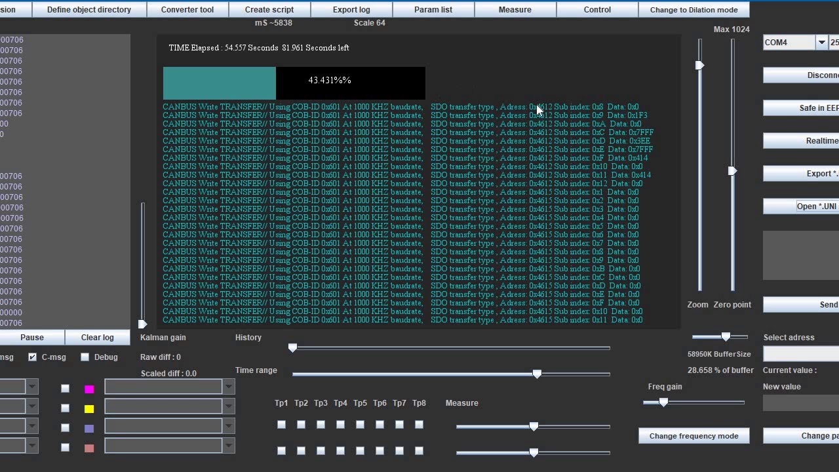Viewport: 839px width, 472px height.
Task: Expand the COM4 port dropdown
Action: (821, 42)
